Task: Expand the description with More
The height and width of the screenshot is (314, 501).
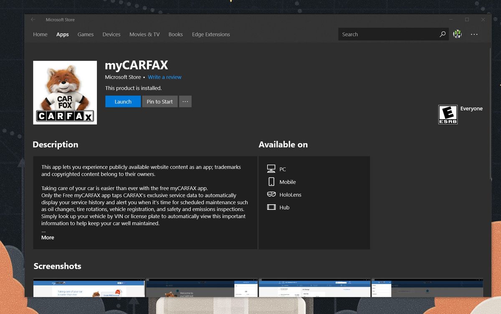Action: pyautogui.click(x=47, y=237)
